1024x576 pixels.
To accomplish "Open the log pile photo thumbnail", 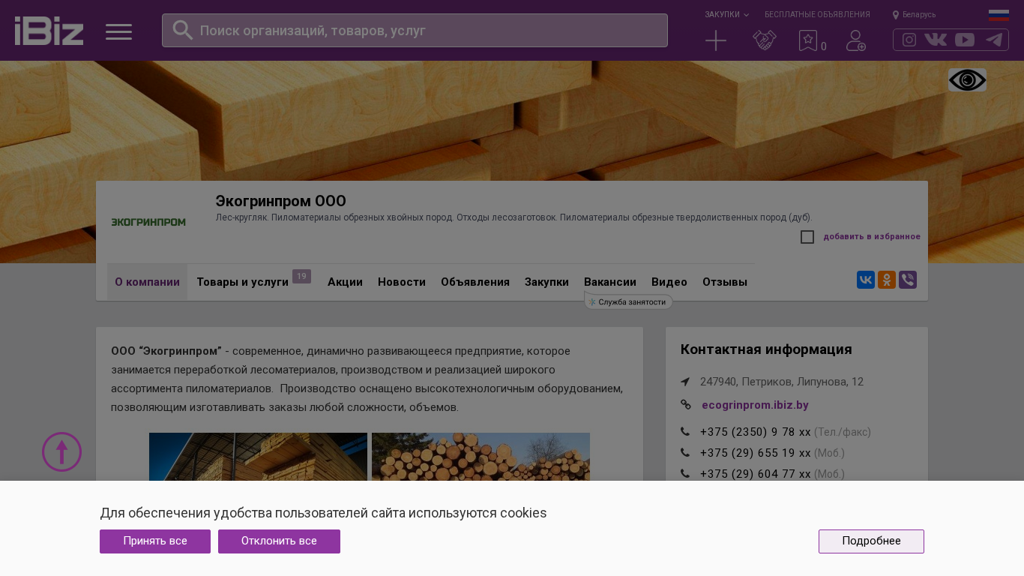I will pyautogui.click(x=481, y=457).
